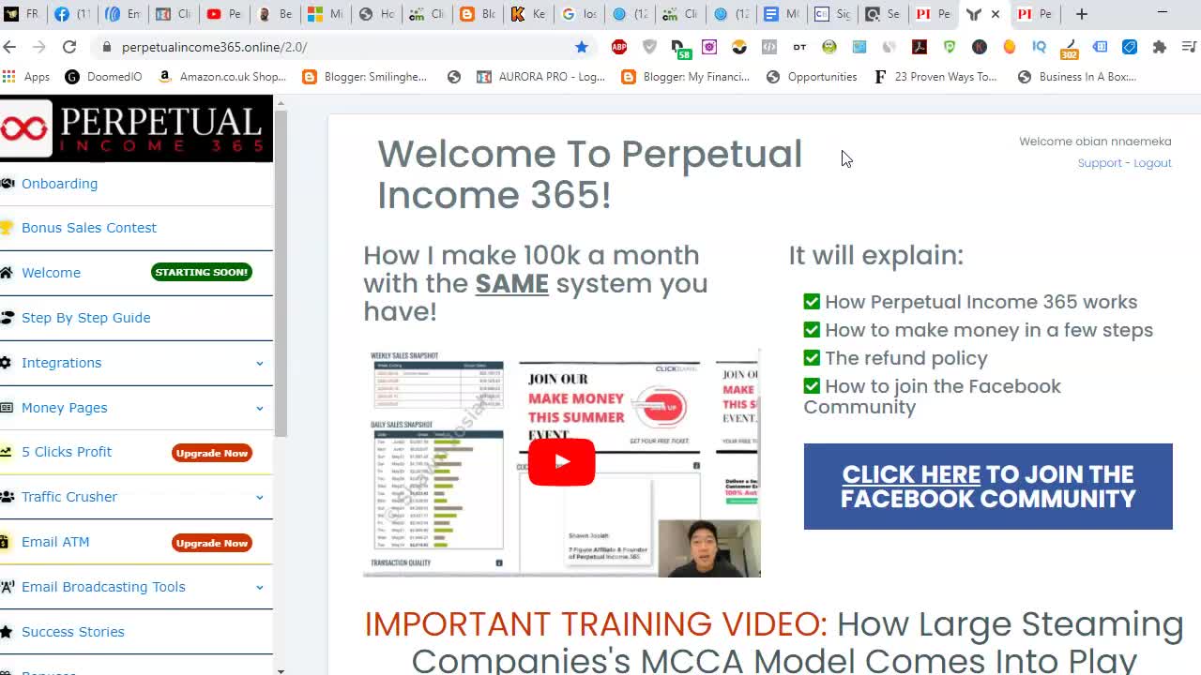Expand Email Broadcasting Tools submenu chevron

(x=260, y=587)
